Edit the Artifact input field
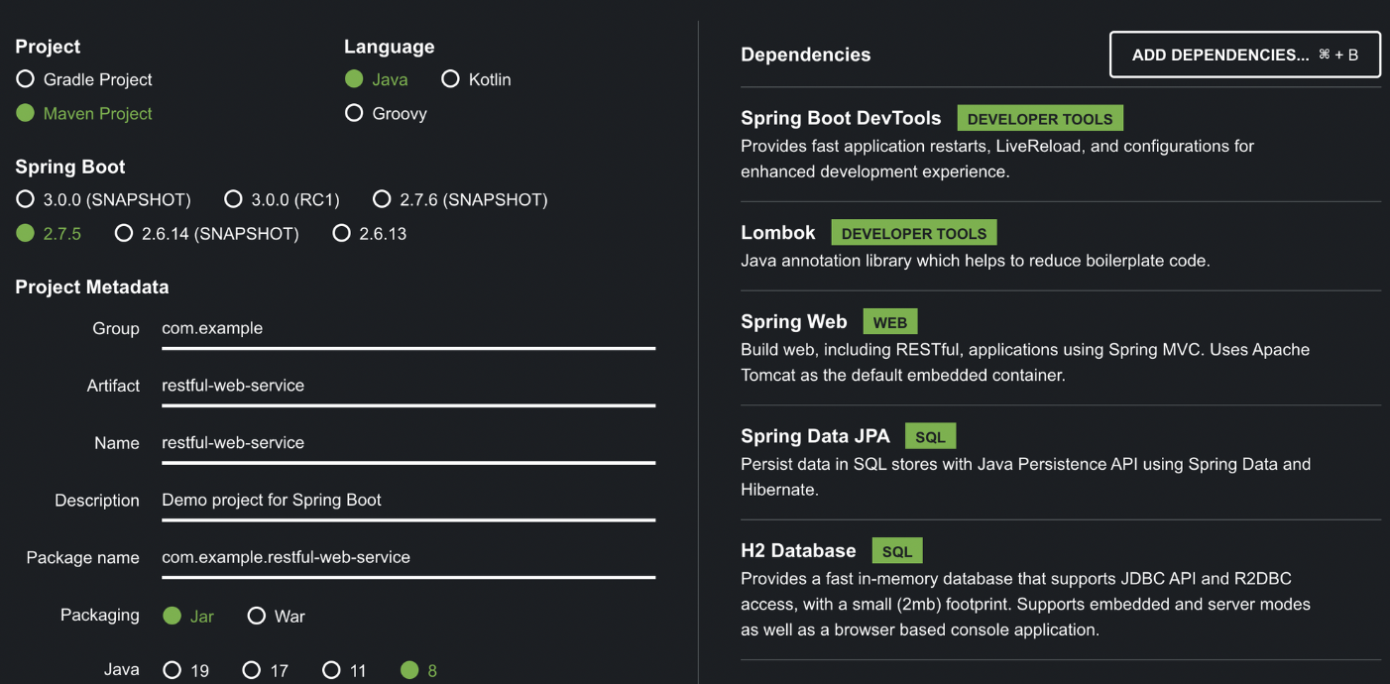This screenshot has height=684, width=1390. pos(408,386)
